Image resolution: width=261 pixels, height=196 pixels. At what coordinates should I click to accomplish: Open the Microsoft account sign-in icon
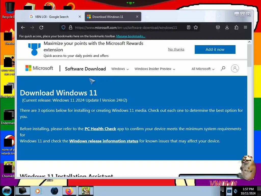coord(235,68)
